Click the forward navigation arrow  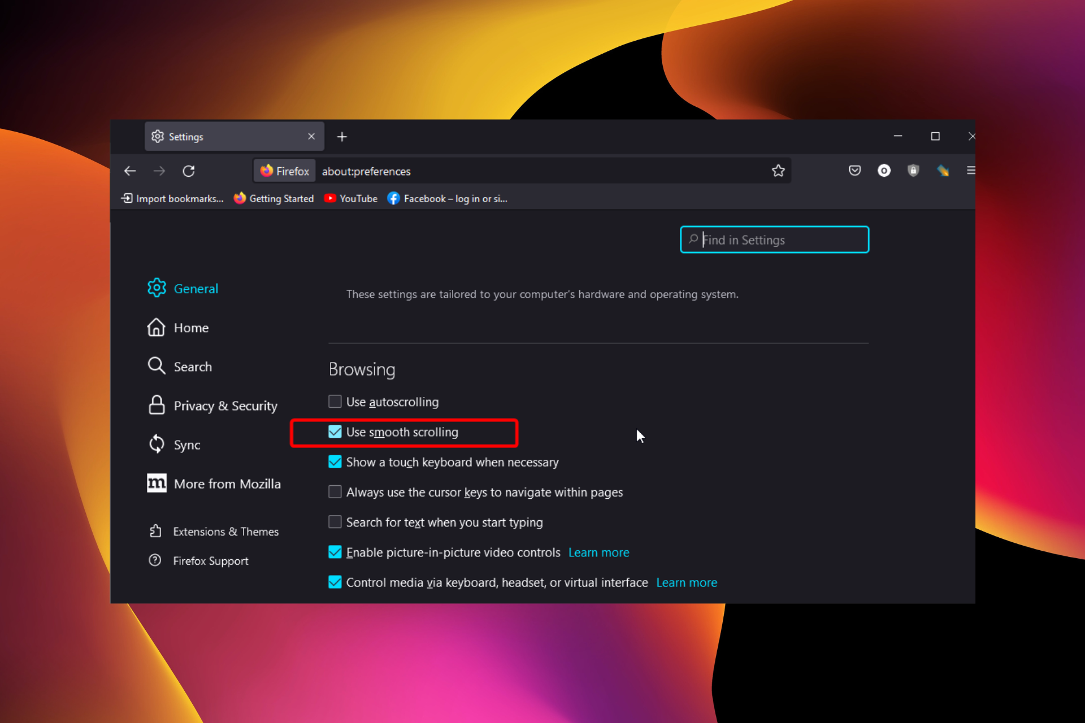[x=159, y=171]
